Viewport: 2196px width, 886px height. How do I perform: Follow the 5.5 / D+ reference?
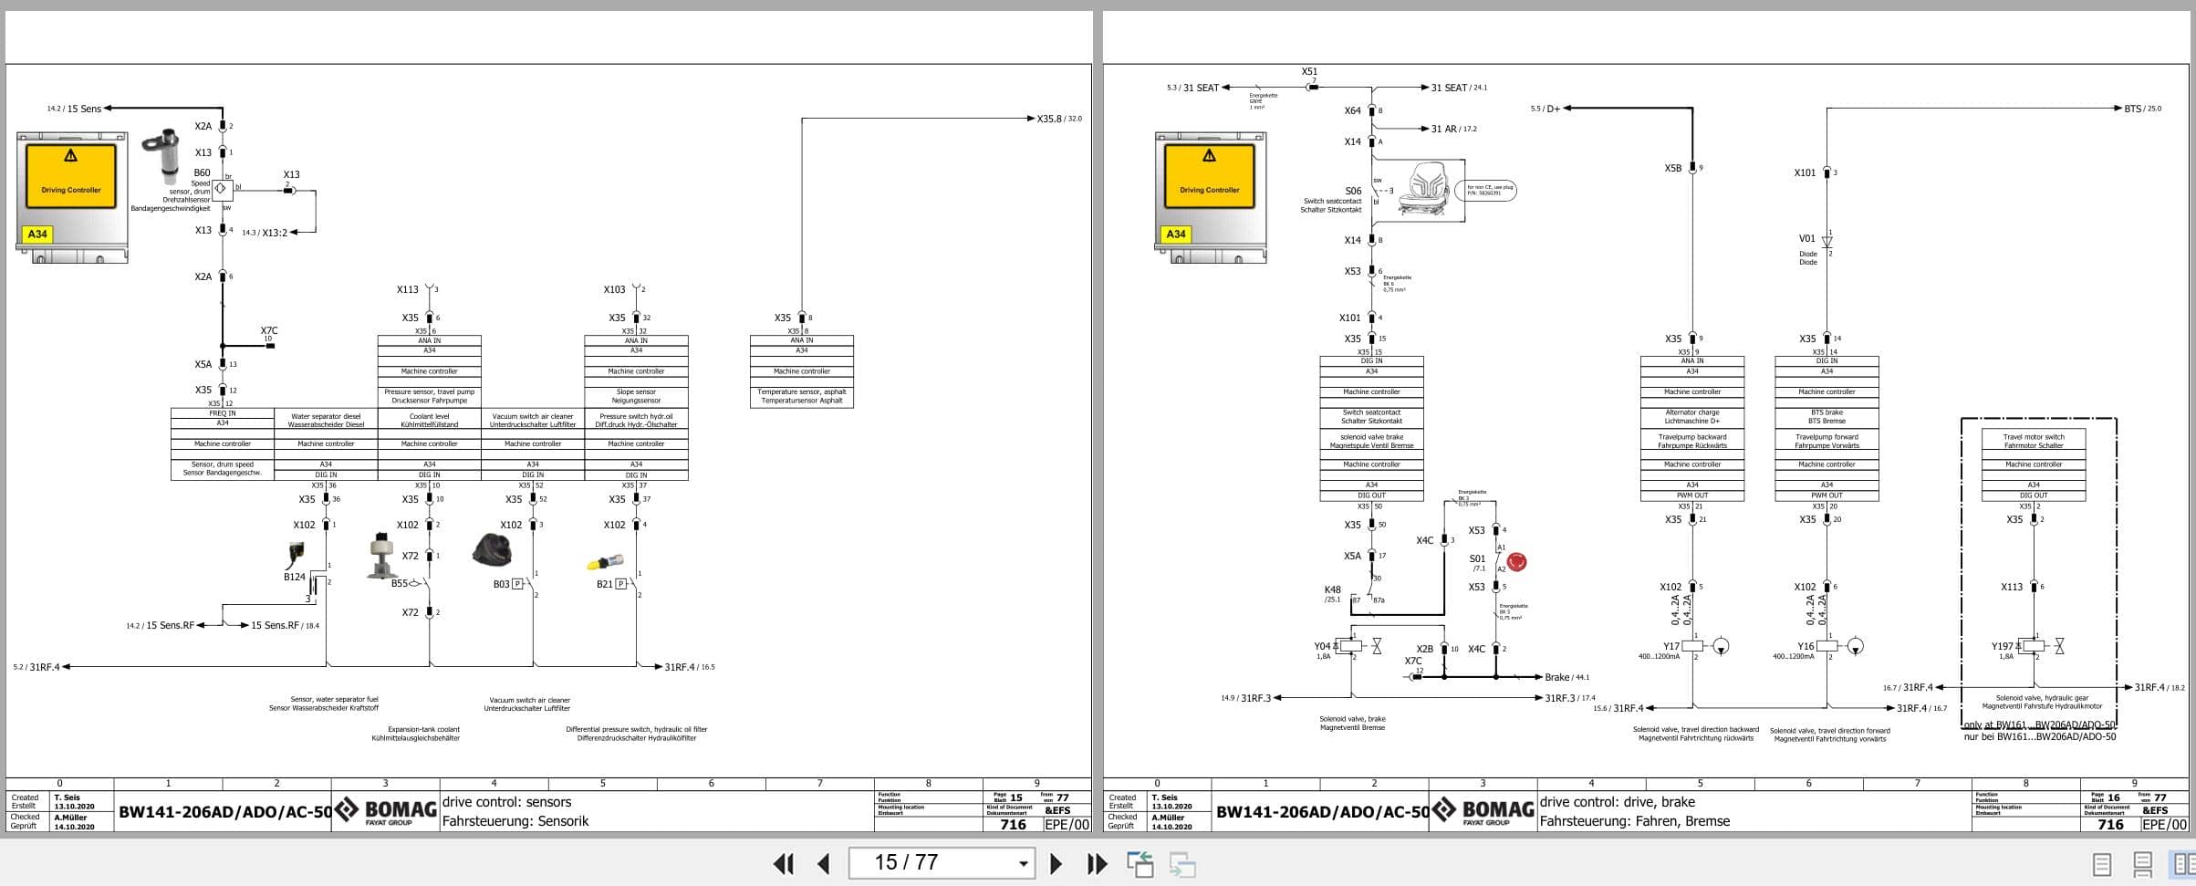[1546, 109]
